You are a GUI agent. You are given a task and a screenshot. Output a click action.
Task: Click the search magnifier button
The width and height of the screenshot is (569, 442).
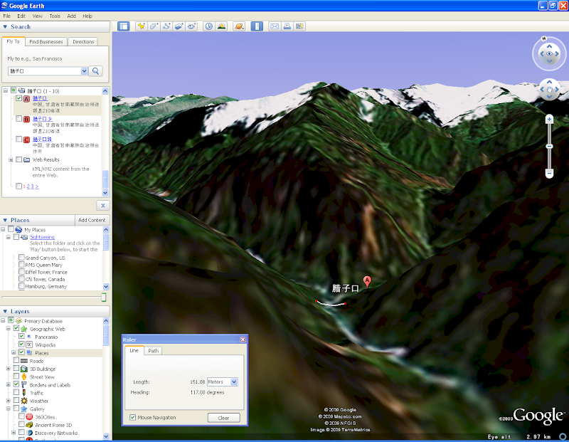[x=96, y=71]
